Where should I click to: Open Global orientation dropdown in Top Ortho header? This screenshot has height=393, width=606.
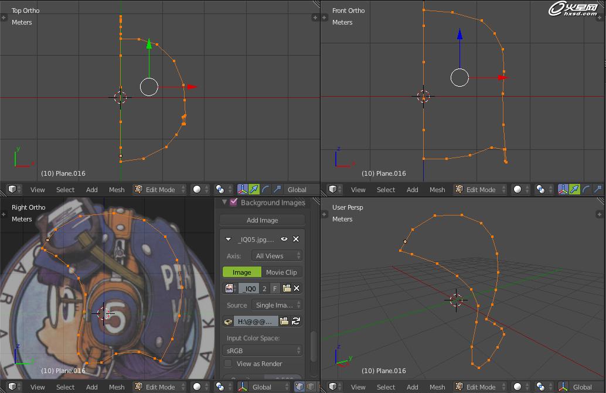301,189
